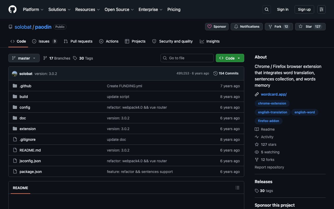
Task: Open the master branch selector
Action: coord(24,58)
